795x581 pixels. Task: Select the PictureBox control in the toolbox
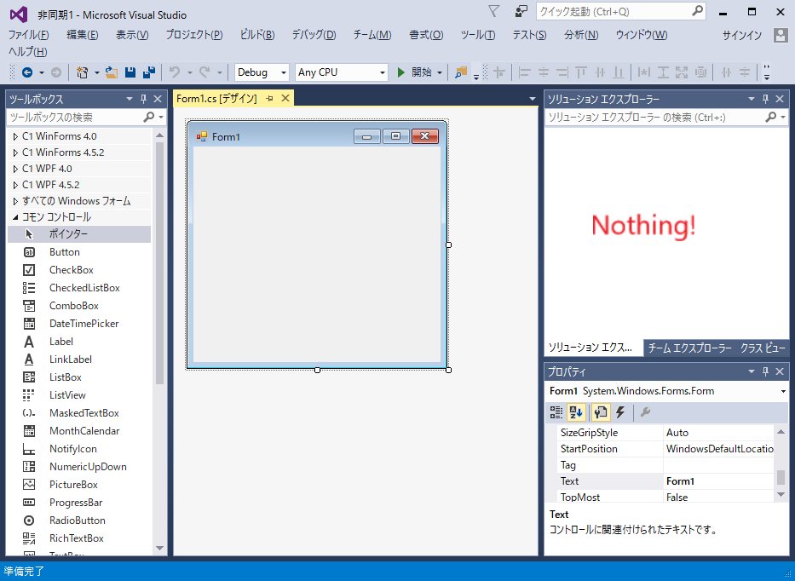pyautogui.click(x=79, y=484)
